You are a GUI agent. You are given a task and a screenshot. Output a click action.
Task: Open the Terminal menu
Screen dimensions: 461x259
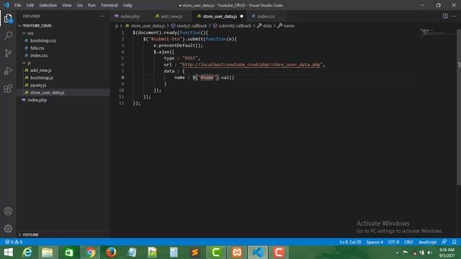(x=109, y=5)
